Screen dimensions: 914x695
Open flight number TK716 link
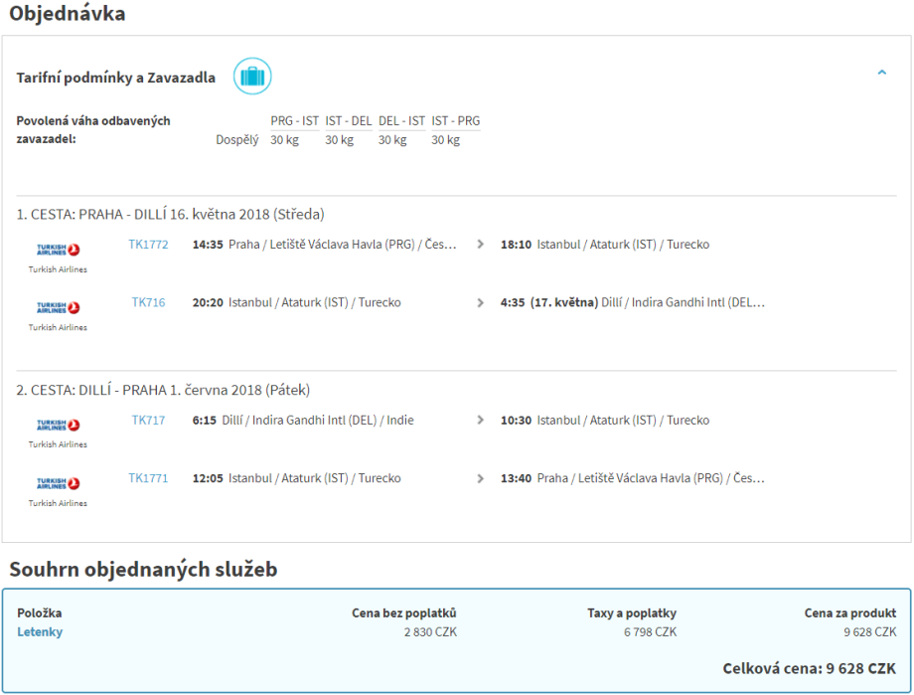pos(148,302)
